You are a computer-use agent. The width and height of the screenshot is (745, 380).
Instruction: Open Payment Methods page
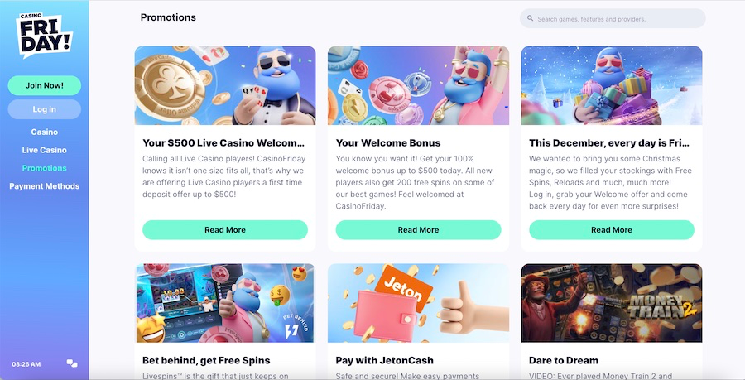(44, 186)
